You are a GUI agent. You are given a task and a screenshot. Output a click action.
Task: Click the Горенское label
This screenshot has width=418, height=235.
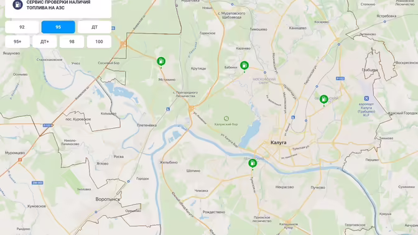click(207, 34)
